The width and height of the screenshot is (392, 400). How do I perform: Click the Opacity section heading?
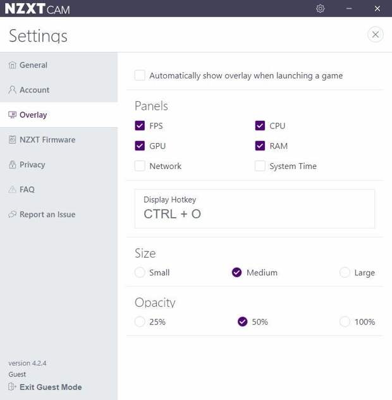click(x=155, y=303)
